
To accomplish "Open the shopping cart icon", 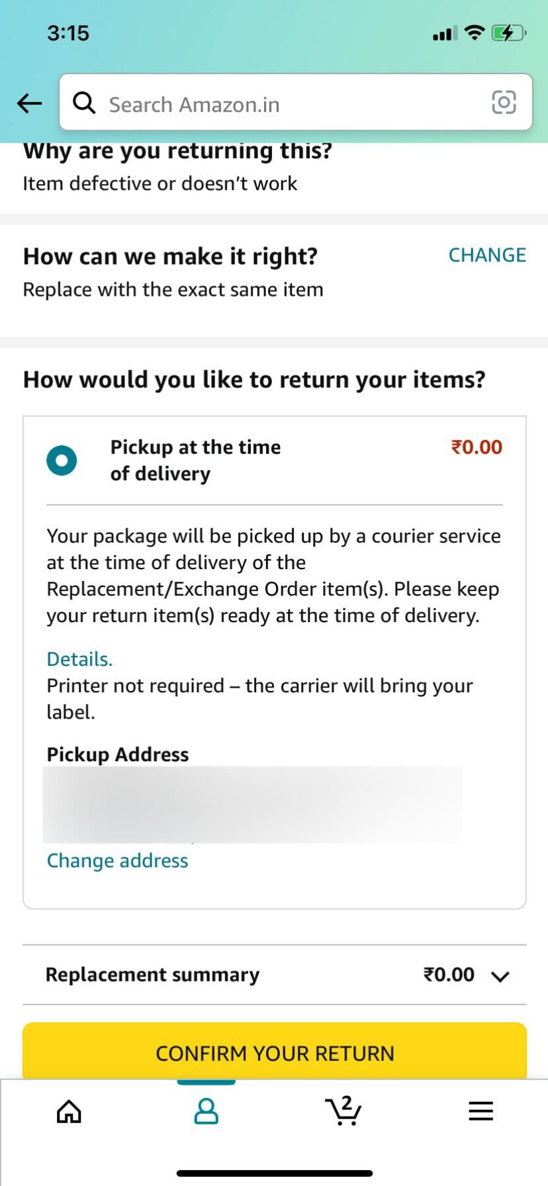I will click(x=342, y=1111).
